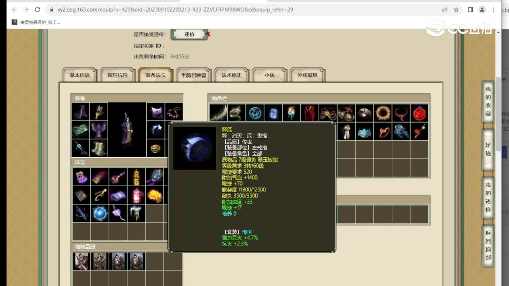Screen dimensions: 509x286
Task: Select the purple whisk 法宝 icon
Action: pyautogui.click(x=118, y=213)
